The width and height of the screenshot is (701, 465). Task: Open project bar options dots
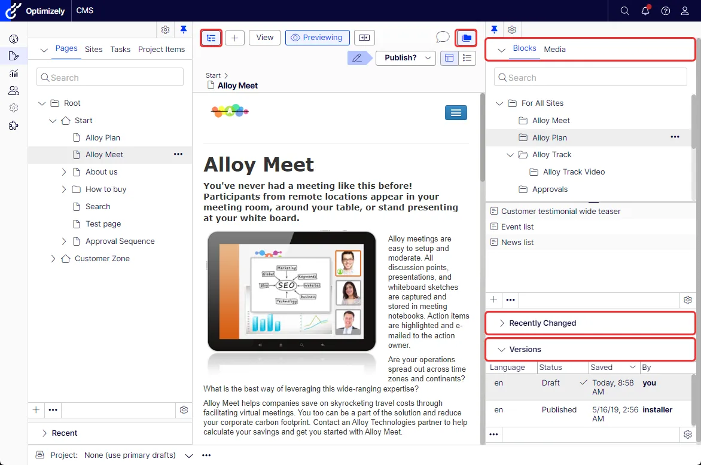pos(206,455)
